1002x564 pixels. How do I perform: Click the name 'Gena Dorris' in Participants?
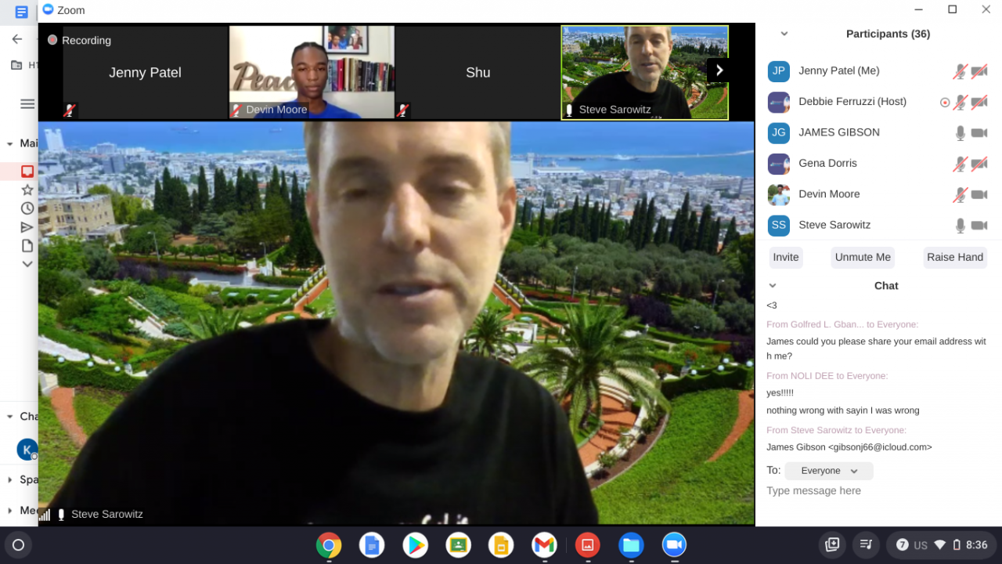tap(827, 163)
